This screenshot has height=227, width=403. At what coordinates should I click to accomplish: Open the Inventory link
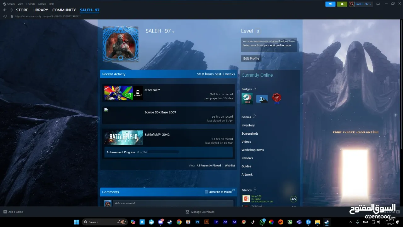click(x=248, y=125)
